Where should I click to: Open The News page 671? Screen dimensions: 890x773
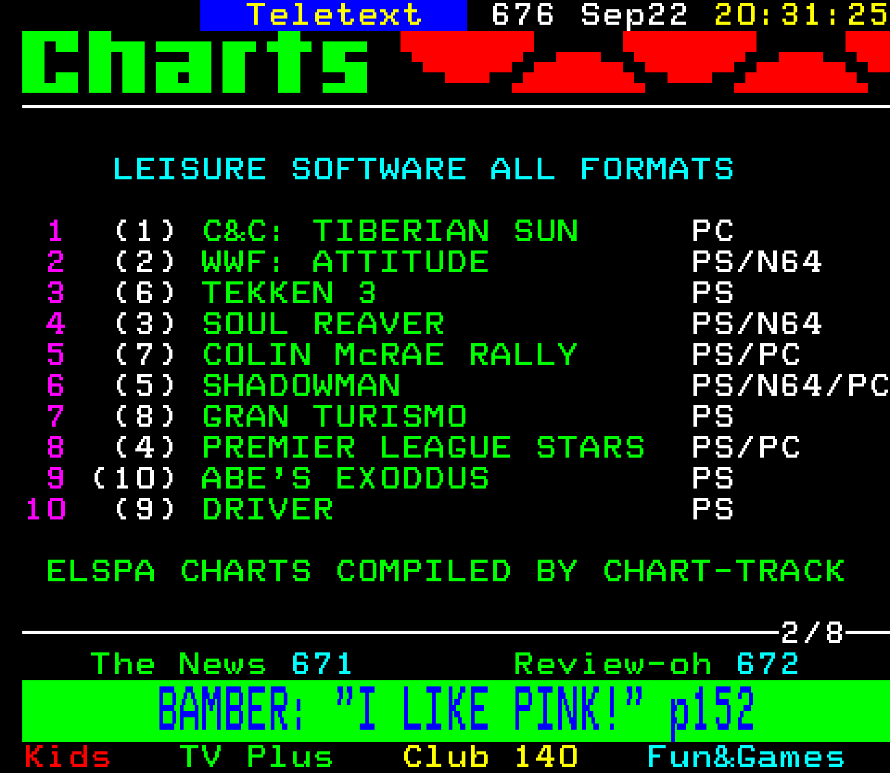(221, 664)
